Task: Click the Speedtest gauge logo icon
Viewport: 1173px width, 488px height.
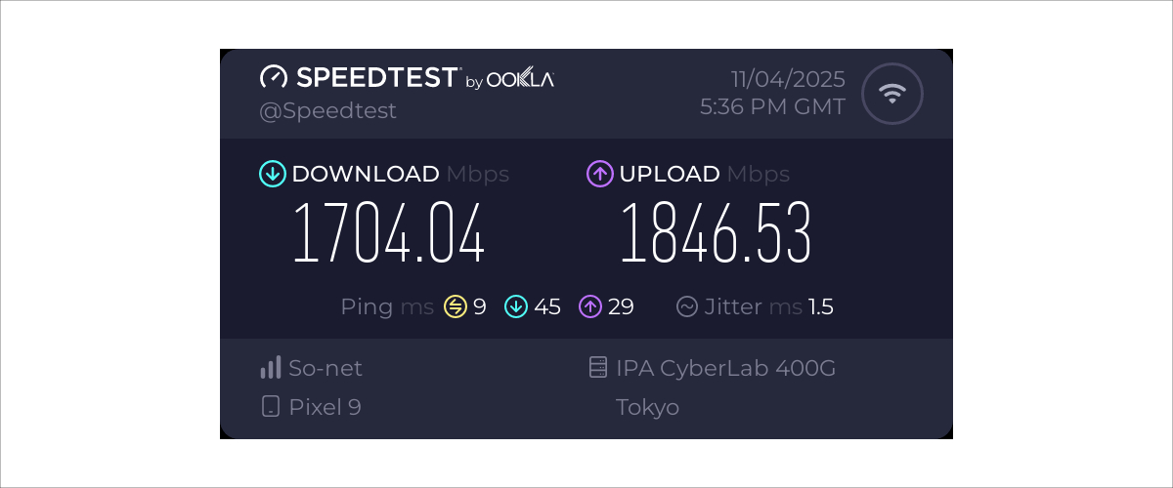Action: click(274, 78)
